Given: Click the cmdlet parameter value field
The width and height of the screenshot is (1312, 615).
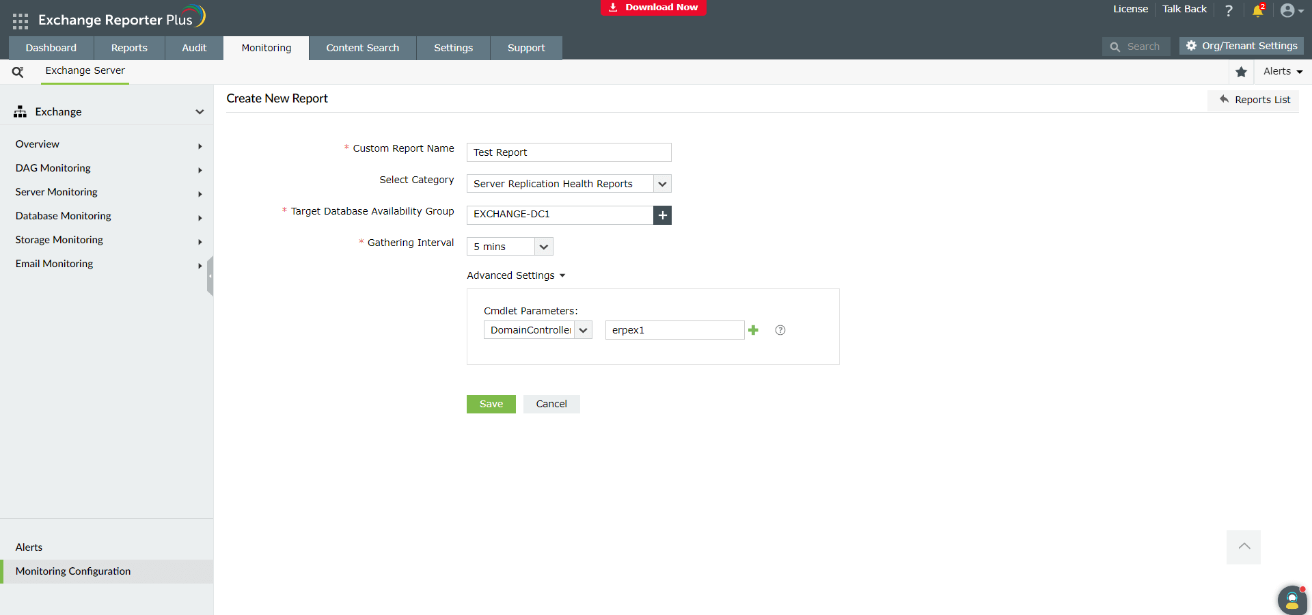Looking at the screenshot, I should click(x=674, y=330).
